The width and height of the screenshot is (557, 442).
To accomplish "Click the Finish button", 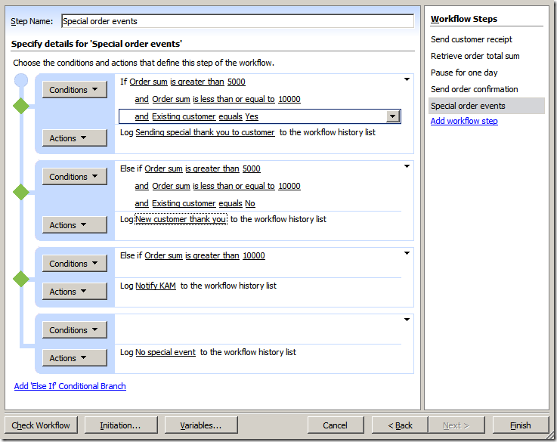I will [x=521, y=425].
